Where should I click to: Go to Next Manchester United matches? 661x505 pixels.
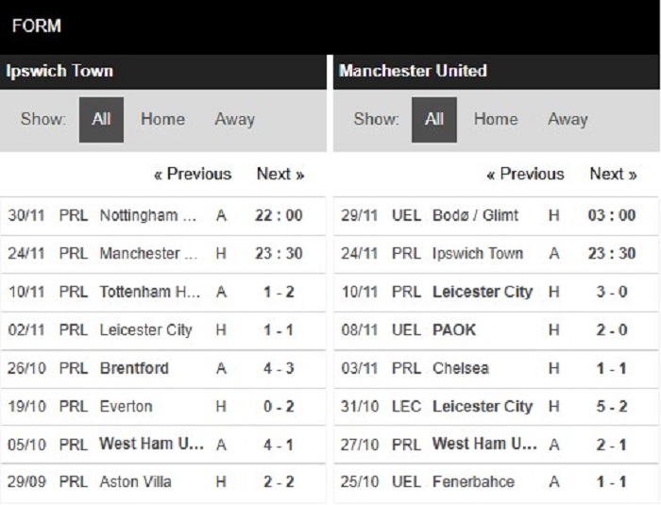pos(614,174)
